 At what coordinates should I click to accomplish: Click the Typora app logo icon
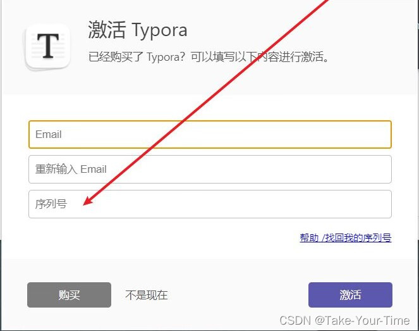tap(48, 47)
